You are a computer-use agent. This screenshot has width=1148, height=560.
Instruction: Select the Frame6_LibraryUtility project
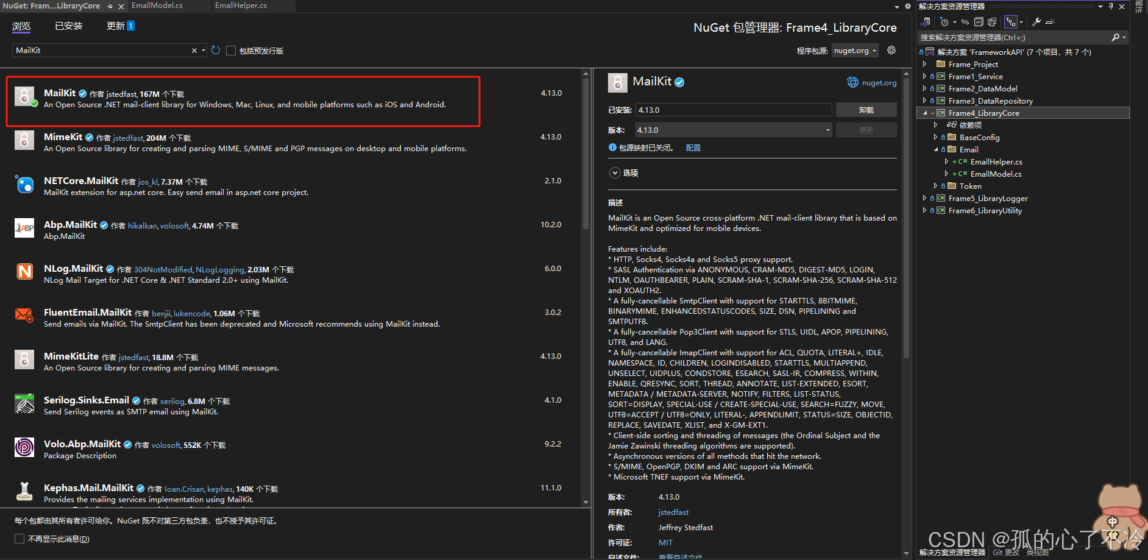(985, 210)
